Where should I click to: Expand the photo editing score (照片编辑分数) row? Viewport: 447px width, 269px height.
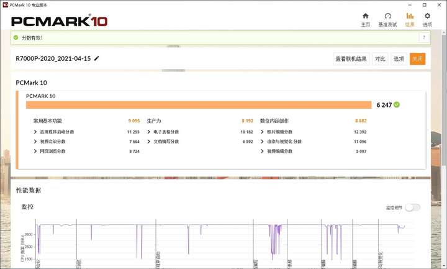(262, 132)
